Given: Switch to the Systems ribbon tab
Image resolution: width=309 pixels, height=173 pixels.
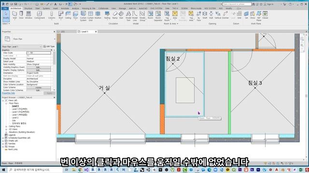Looking at the screenshot, I should [x=46, y=9].
